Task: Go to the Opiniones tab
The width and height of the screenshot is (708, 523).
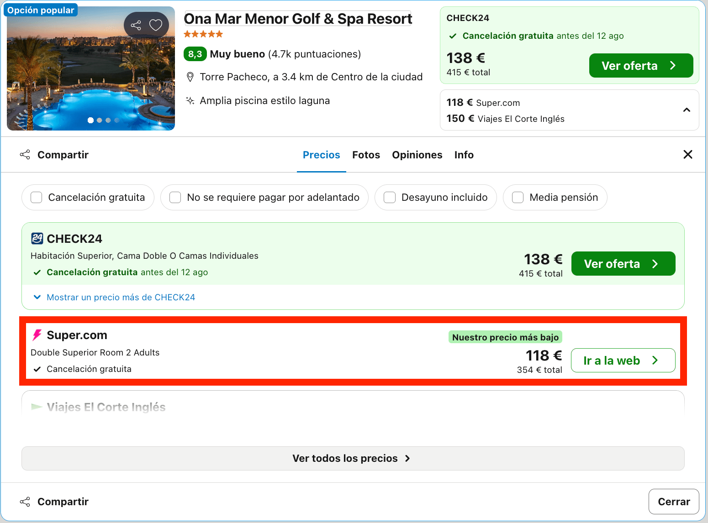Action: click(x=417, y=155)
